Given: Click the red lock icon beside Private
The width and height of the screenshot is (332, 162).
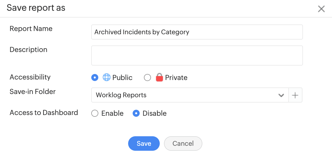Looking at the screenshot, I should pyautogui.click(x=159, y=78).
